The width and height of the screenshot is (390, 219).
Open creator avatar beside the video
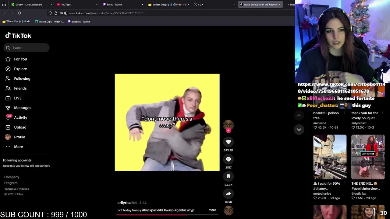coord(229,125)
